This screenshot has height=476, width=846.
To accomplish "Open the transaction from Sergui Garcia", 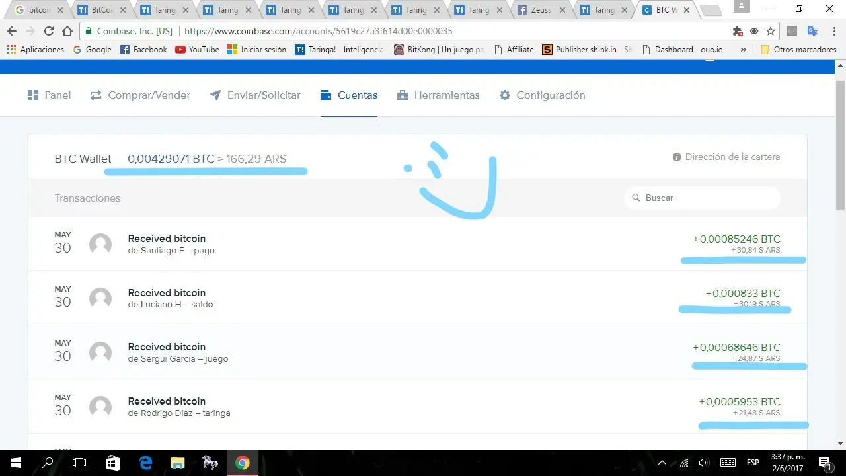I will [418, 352].
